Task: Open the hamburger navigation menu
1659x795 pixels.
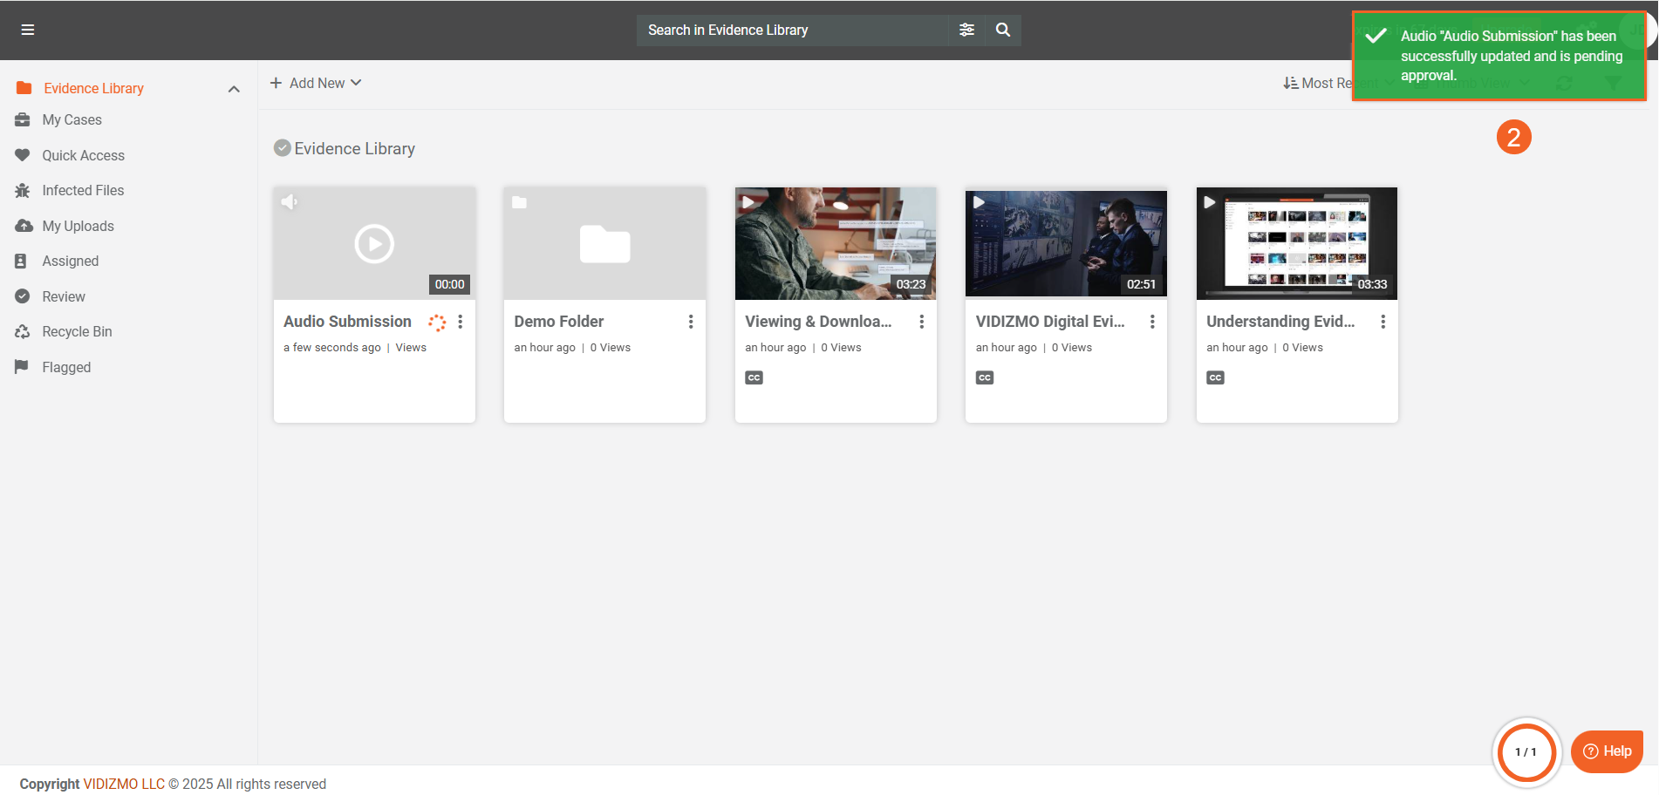Action: click(x=28, y=30)
